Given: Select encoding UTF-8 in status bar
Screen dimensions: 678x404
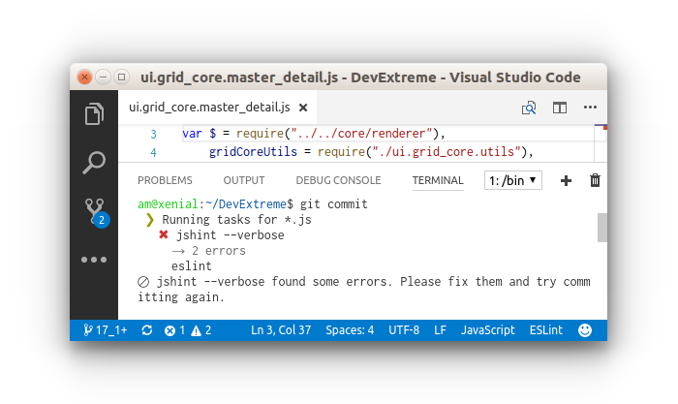Looking at the screenshot, I should [x=403, y=330].
